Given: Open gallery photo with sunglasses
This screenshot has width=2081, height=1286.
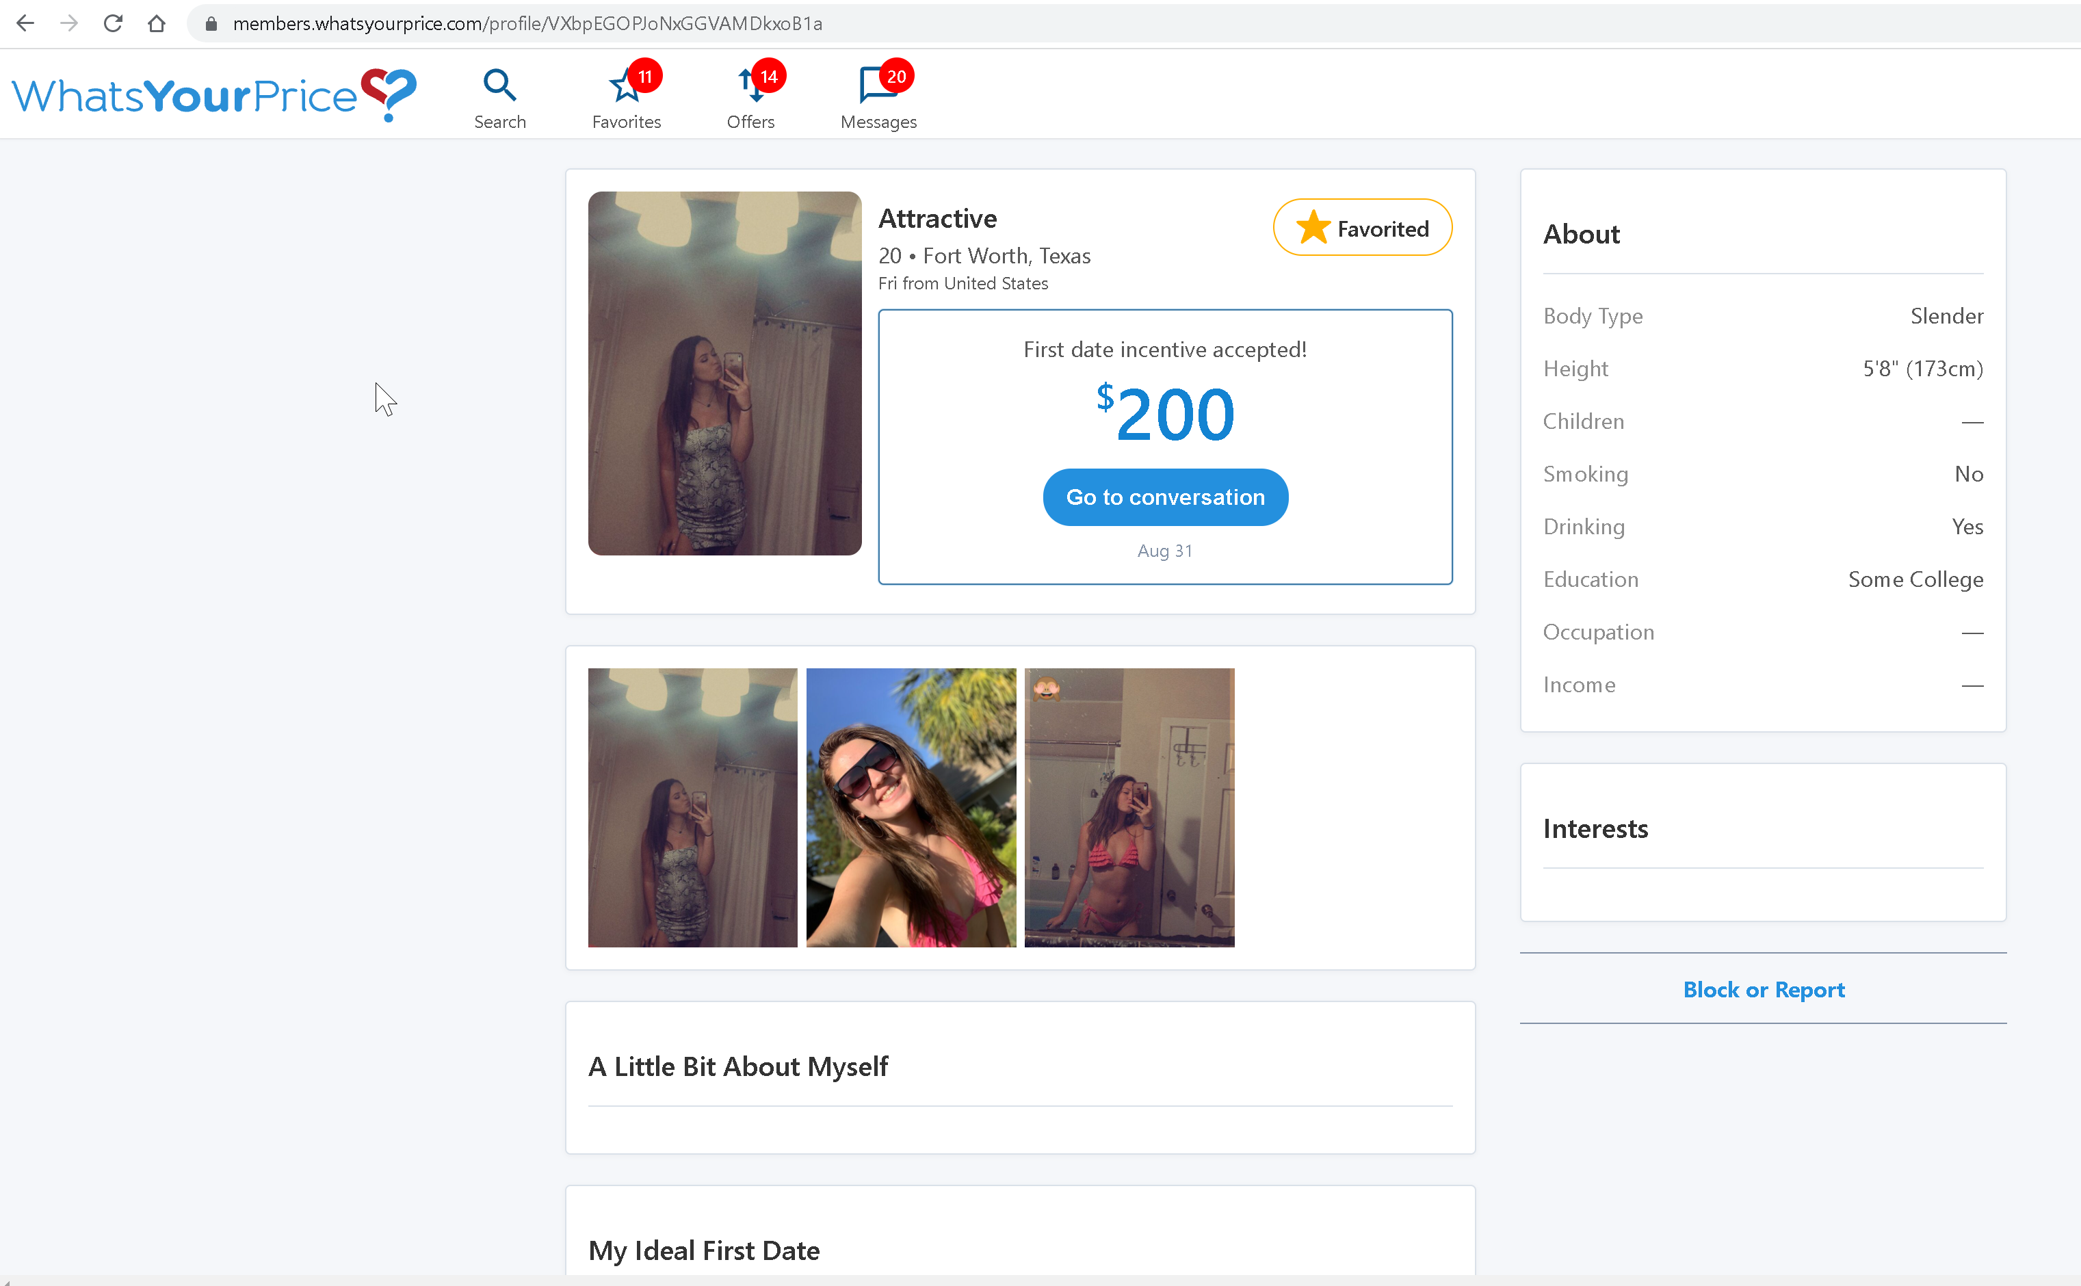Looking at the screenshot, I should coord(911,807).
